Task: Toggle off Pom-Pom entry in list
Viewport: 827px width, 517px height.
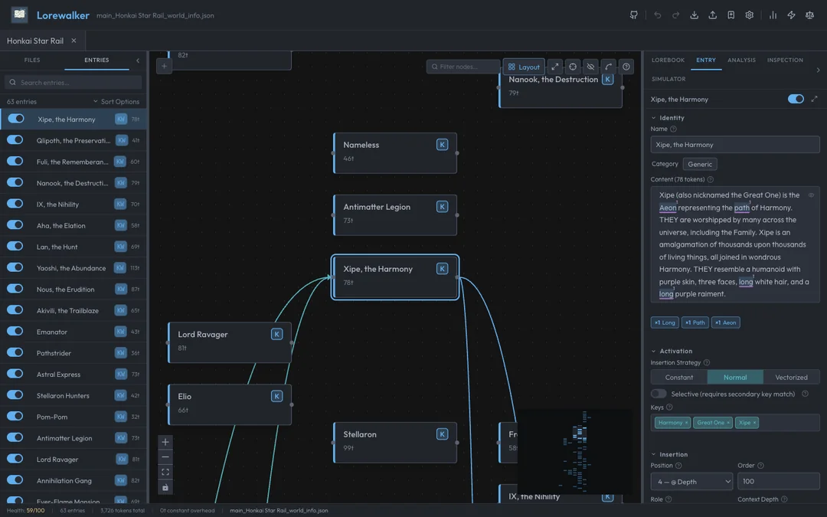Action: click(15, 417)
